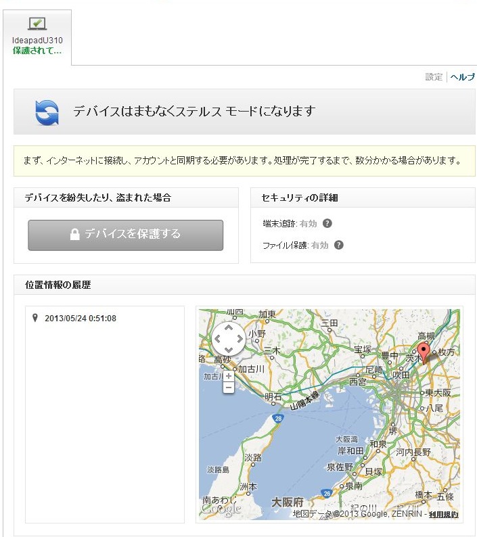Click the 大阪府 label on the map
Screen dimensions: 477x537
[288, 503]
